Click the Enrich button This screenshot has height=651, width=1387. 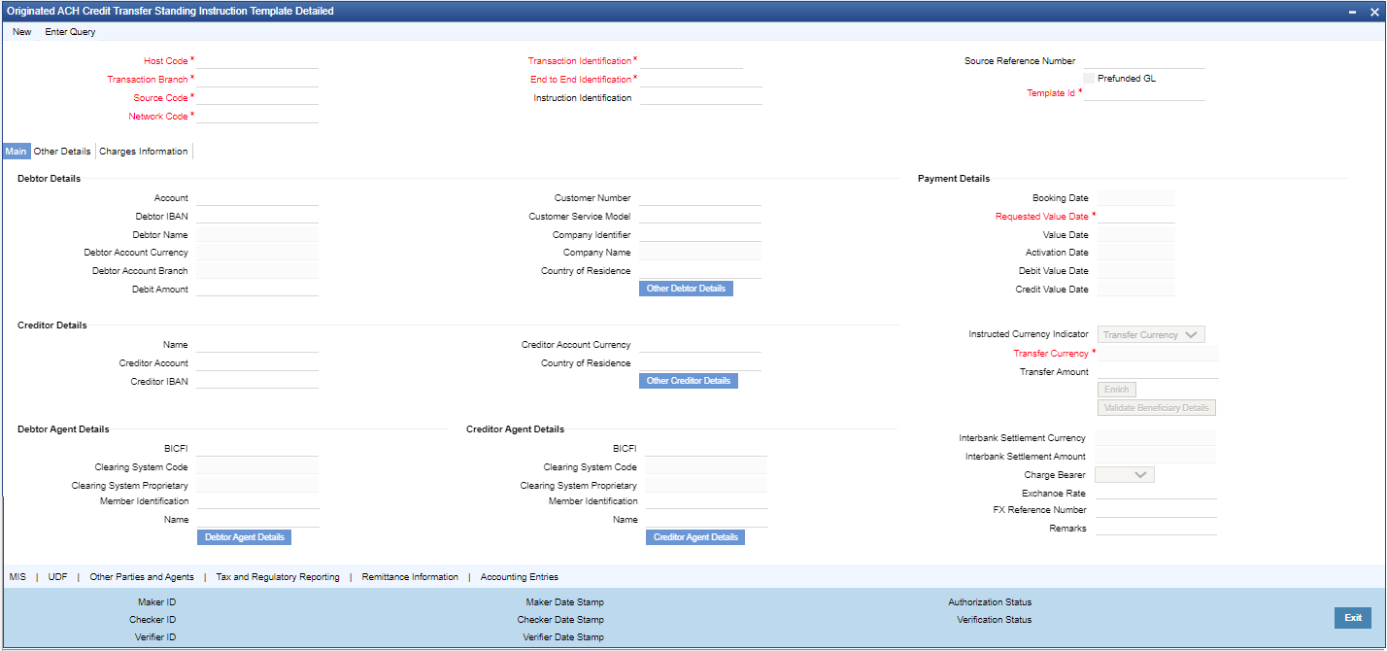point(1116,390)
